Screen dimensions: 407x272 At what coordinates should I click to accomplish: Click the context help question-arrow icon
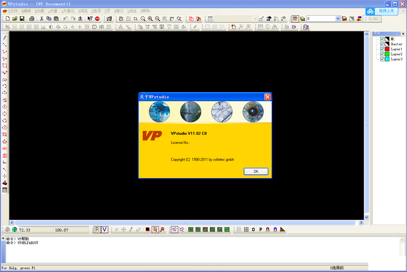pos(90,19)
